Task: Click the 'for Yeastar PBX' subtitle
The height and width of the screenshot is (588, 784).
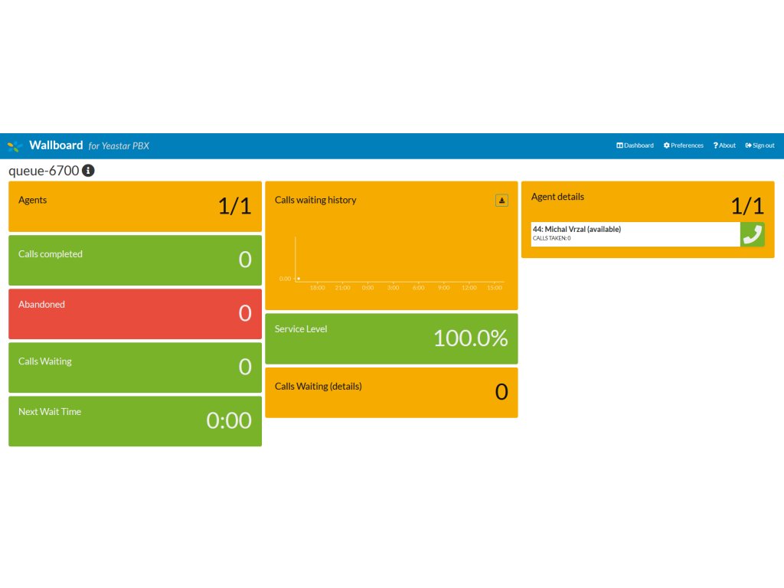Action: [119, 146]
